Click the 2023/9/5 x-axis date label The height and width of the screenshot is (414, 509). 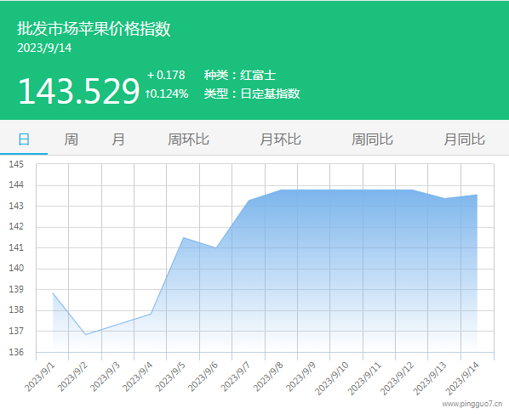pos(170,377)
